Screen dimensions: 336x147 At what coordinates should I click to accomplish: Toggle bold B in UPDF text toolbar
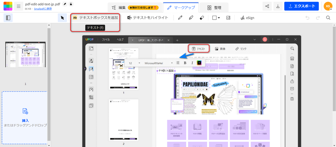tap(185, 63)
